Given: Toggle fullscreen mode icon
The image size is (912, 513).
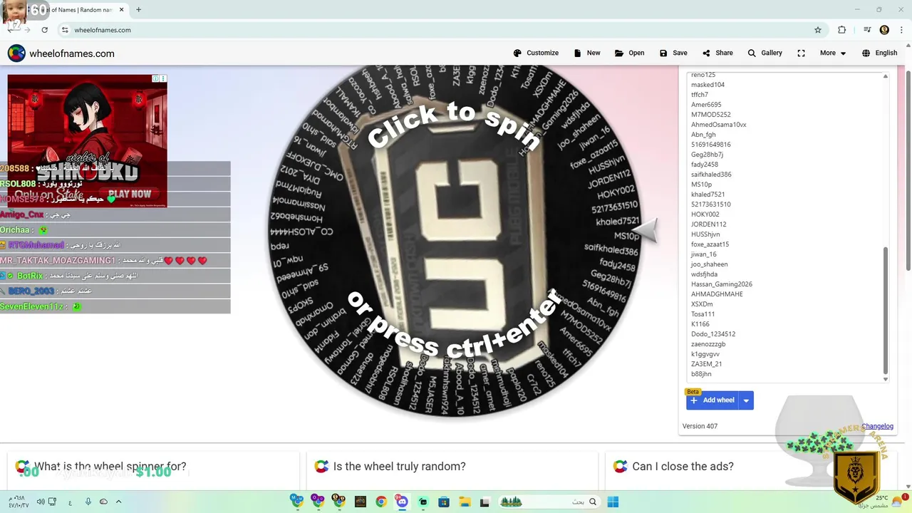Looking at the screenshot, I should coord(801,53).
